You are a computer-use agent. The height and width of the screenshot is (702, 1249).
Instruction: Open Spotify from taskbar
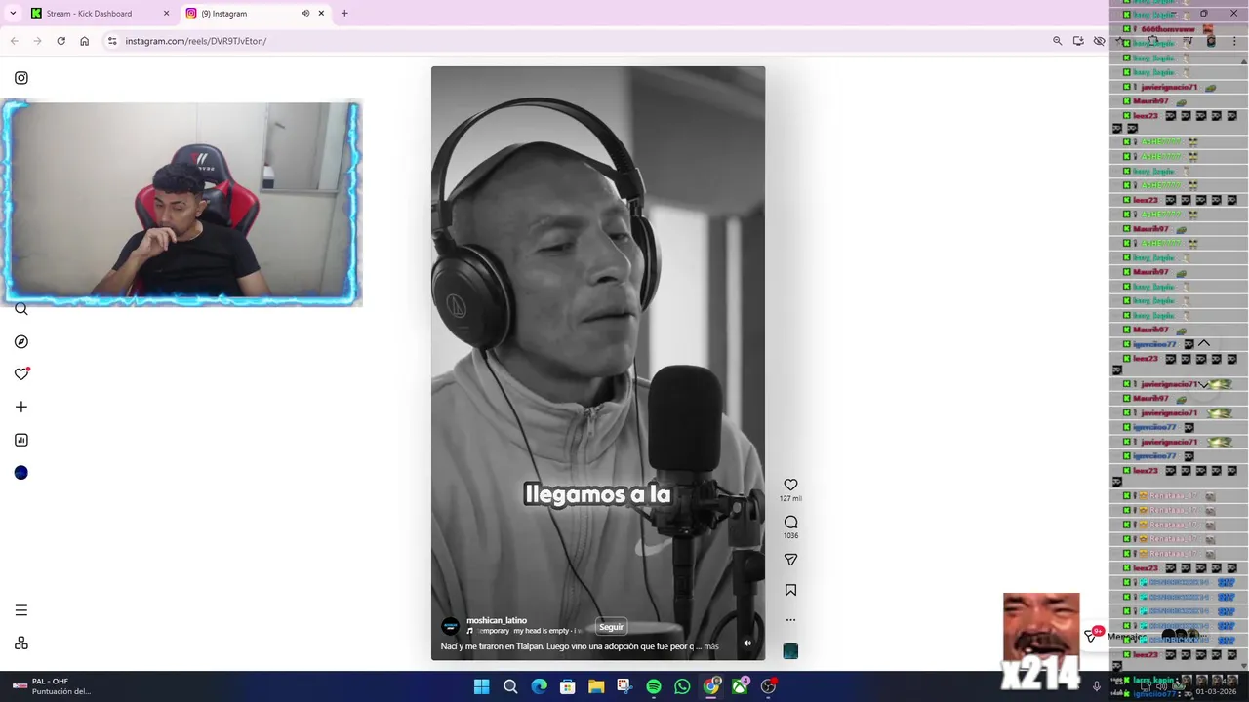point(654,686)
